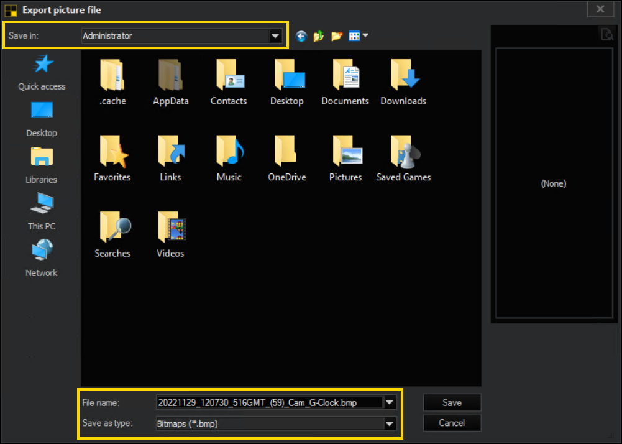The width and height of the screenshot is (622, 444).
Task: Open the Save as type dropdown
Action: coord(390,423)
